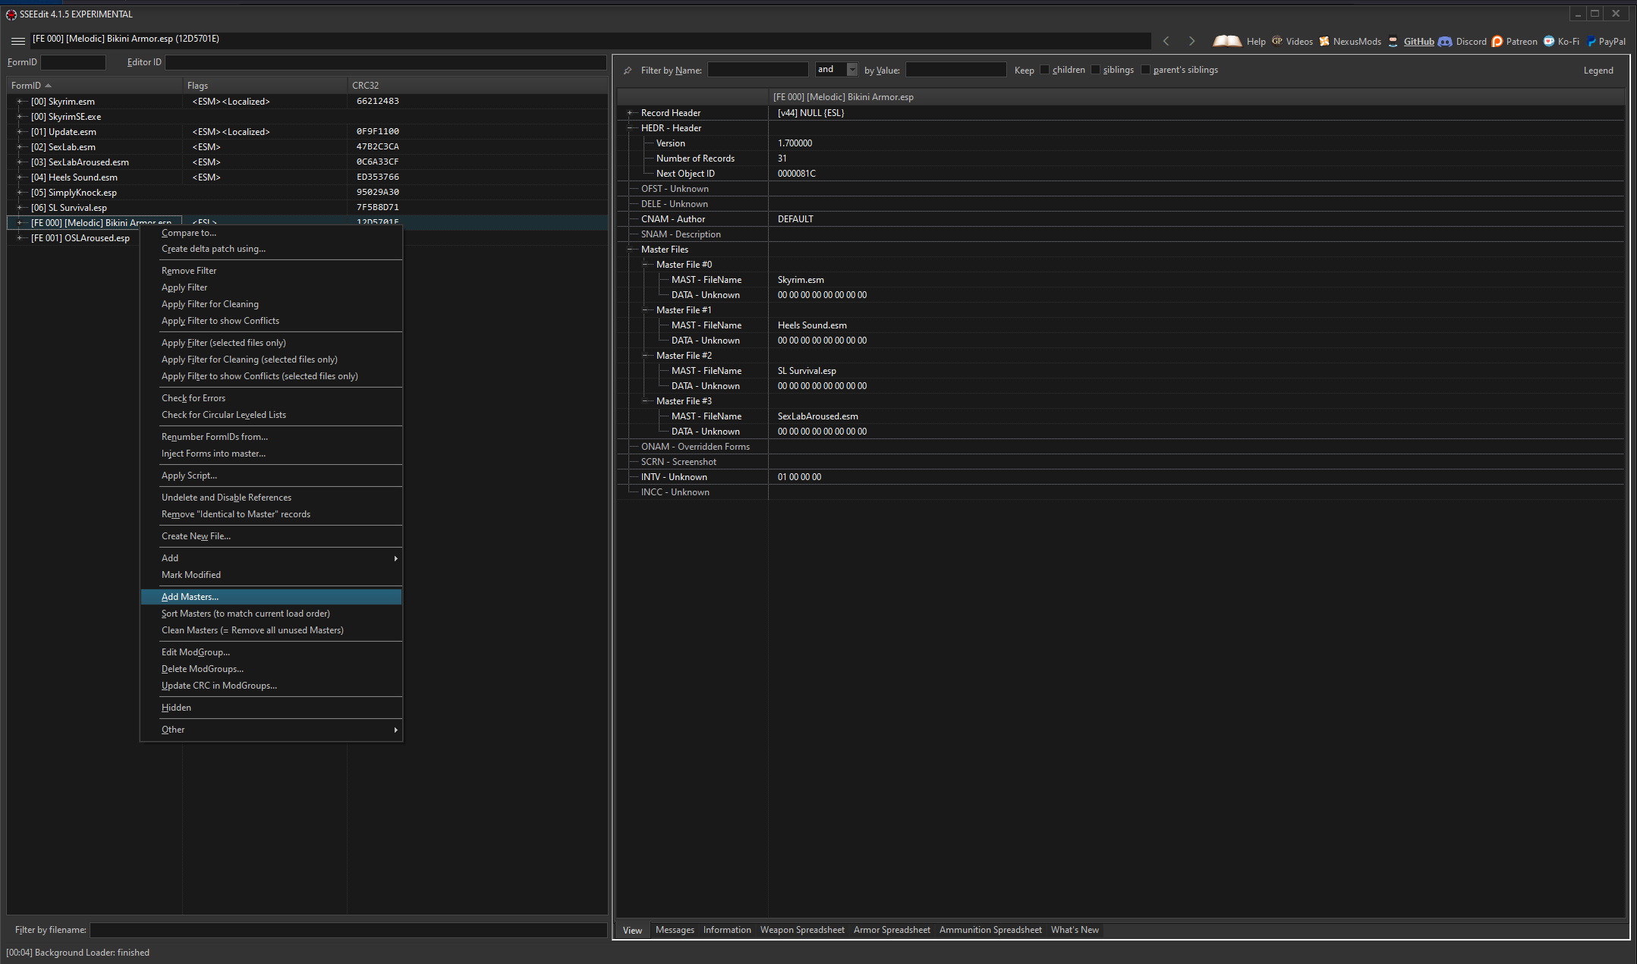Select Add Masters... menu entry
Screen dimensions: 1637x964
(x=271, y=597)
